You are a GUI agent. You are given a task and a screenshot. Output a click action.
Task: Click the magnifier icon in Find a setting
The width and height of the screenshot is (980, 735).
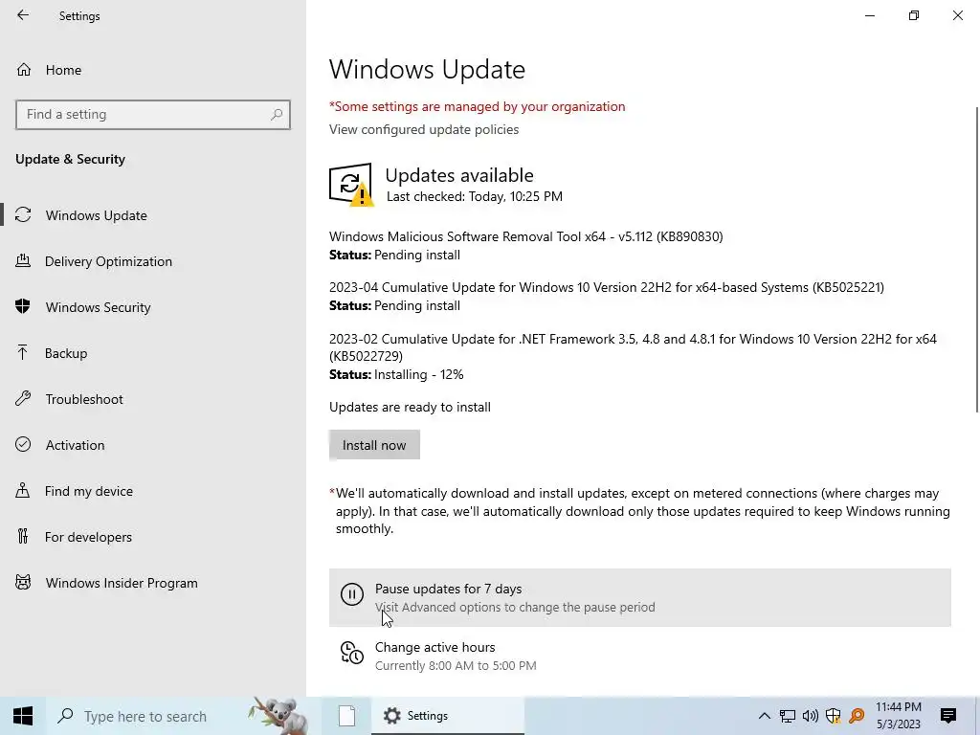click(x=277, y=115)
